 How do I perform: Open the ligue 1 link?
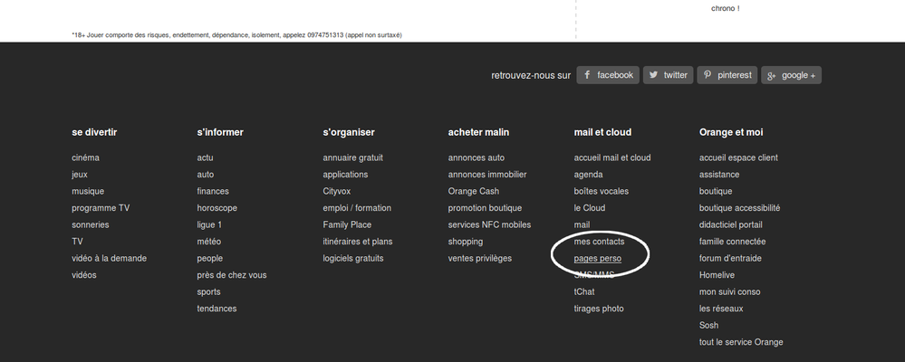[x=209, y=224]
